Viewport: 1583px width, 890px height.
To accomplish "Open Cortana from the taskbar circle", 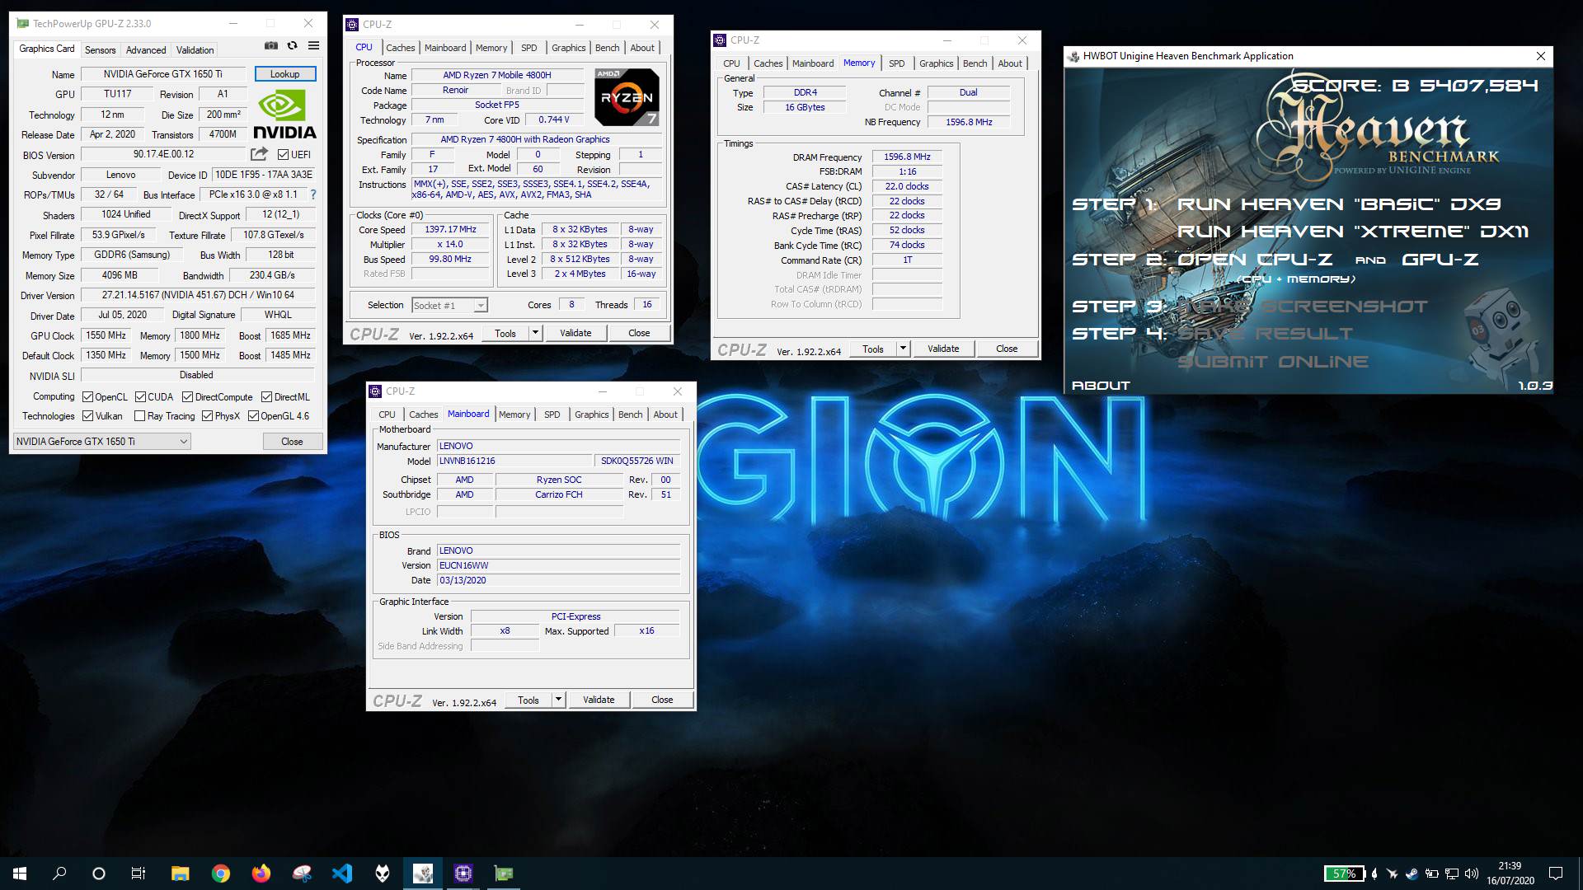I will 99,874.
